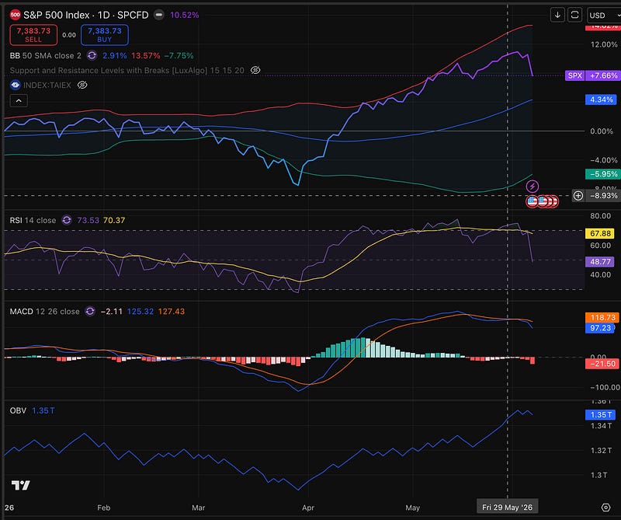Click the 2.91% blue BB value
The height and width of the screenshot is (520, 621).
coord(115,55)
